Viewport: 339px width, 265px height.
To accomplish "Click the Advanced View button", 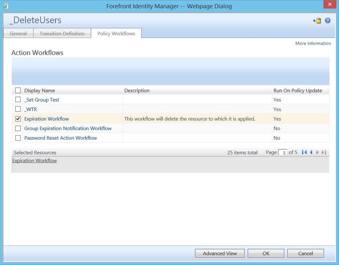I will [220, 253].
